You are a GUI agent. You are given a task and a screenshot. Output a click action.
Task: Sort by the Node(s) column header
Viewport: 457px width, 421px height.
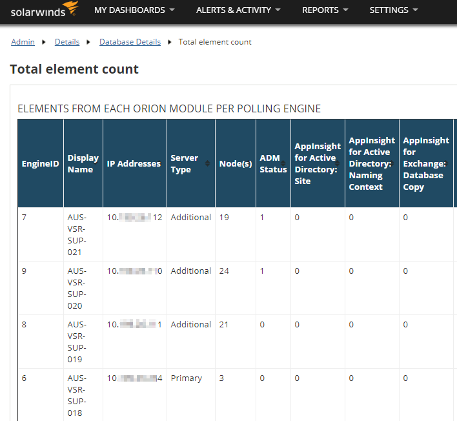point(235,164)
